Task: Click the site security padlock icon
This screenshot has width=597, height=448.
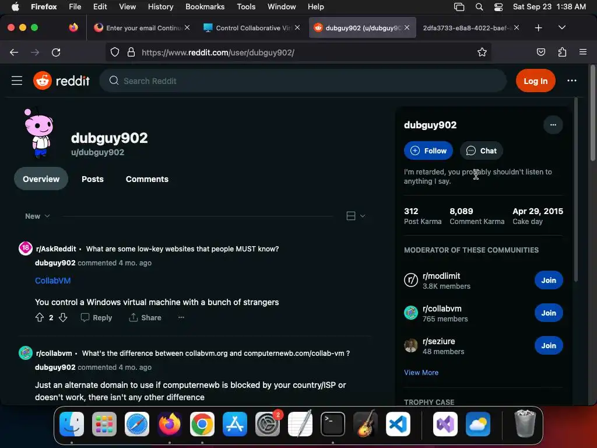Action: coord(131,52)
